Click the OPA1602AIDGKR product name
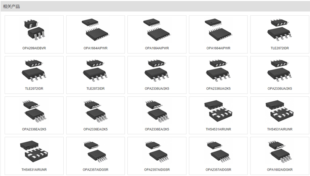The height and width of the screenshot is (176, 310). point(279,170)
